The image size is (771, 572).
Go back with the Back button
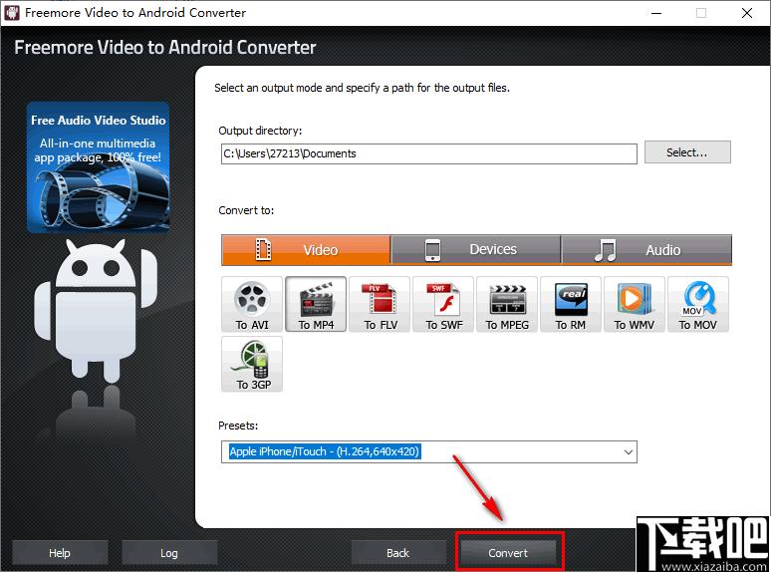point(397,553)
